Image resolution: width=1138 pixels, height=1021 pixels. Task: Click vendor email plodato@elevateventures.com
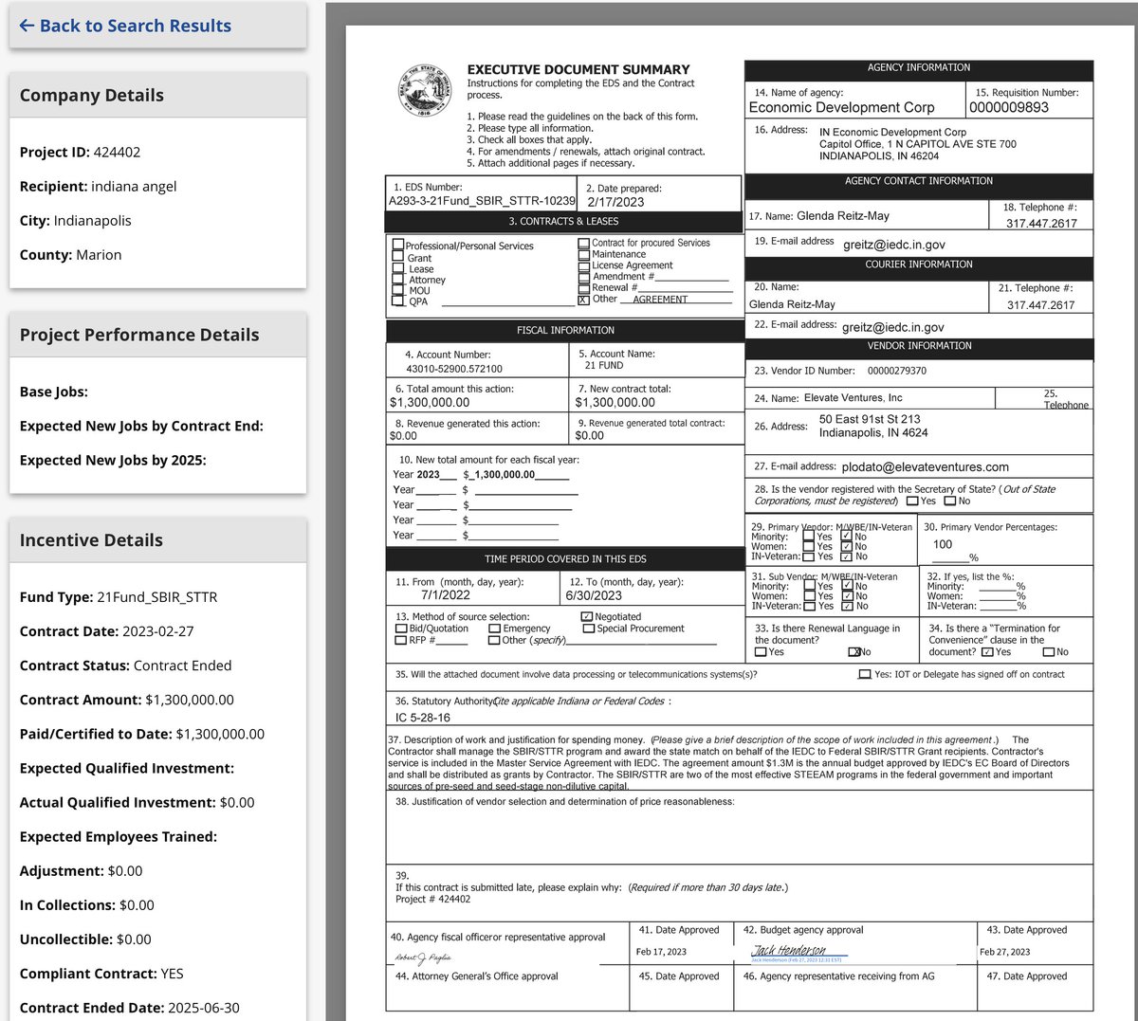925,466
